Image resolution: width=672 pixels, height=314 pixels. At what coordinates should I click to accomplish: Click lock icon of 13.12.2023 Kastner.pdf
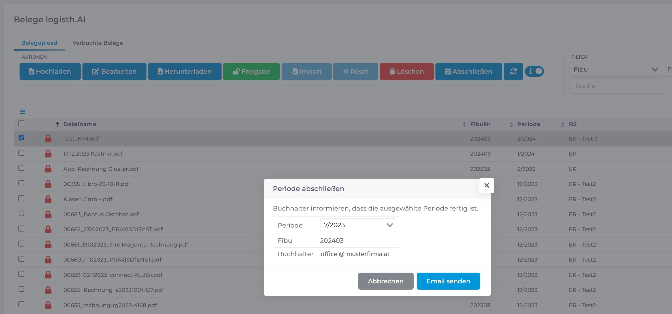tap(48, 154)
